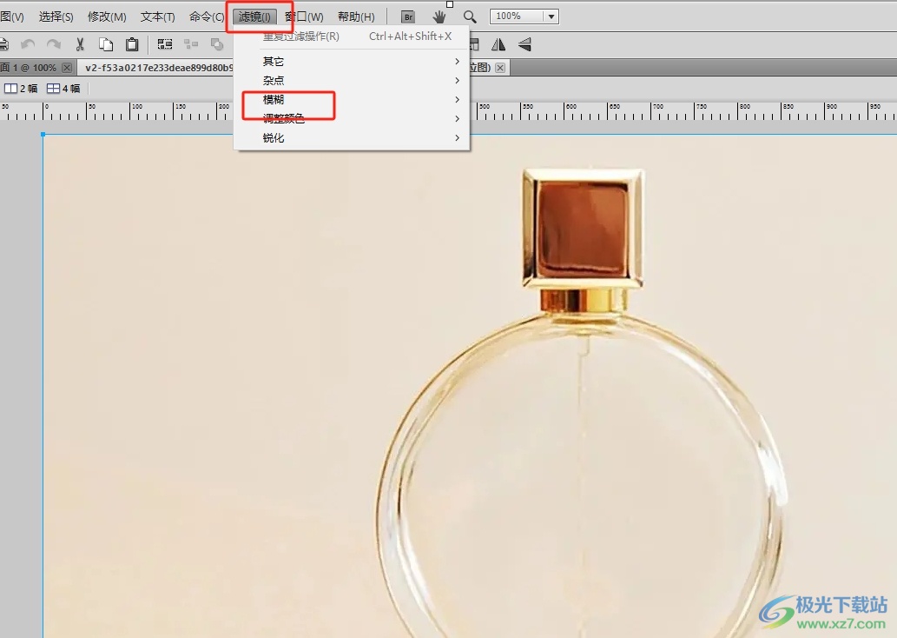
Task: Open the 文本(T) menu
Action: (158, 17)
